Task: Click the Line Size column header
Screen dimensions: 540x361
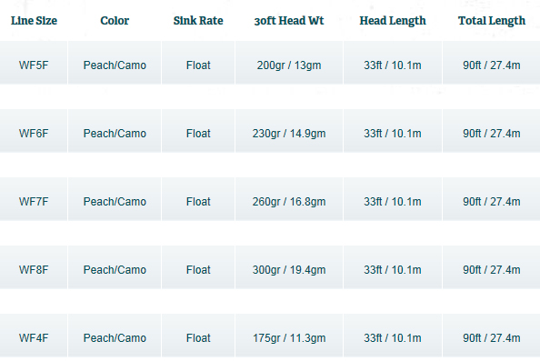Action: (34, 21)
